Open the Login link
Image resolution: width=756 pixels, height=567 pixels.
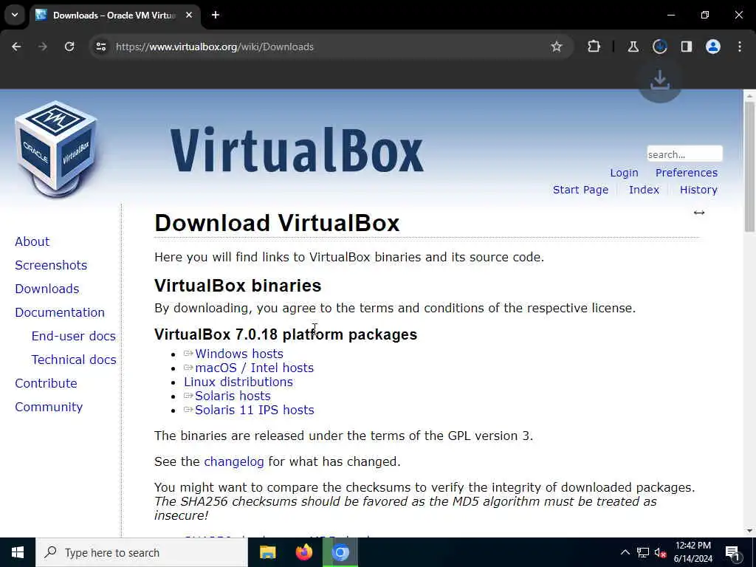click(624, 173)
